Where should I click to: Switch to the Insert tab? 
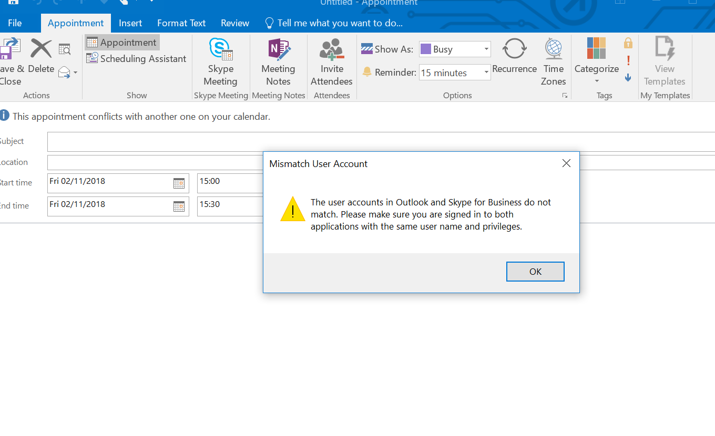[x=130, y=23]
